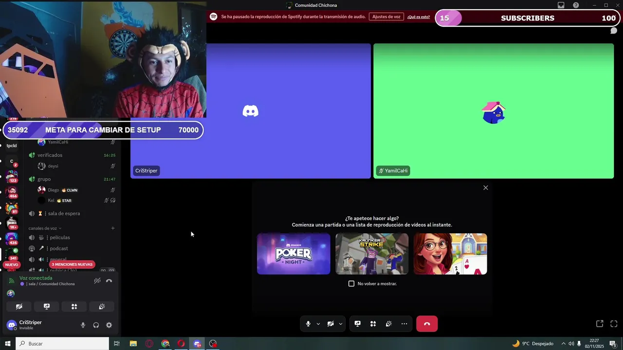Open the soundboard from the call control bar
Viewport: 623px width, 350px height.
pos(389,324)
